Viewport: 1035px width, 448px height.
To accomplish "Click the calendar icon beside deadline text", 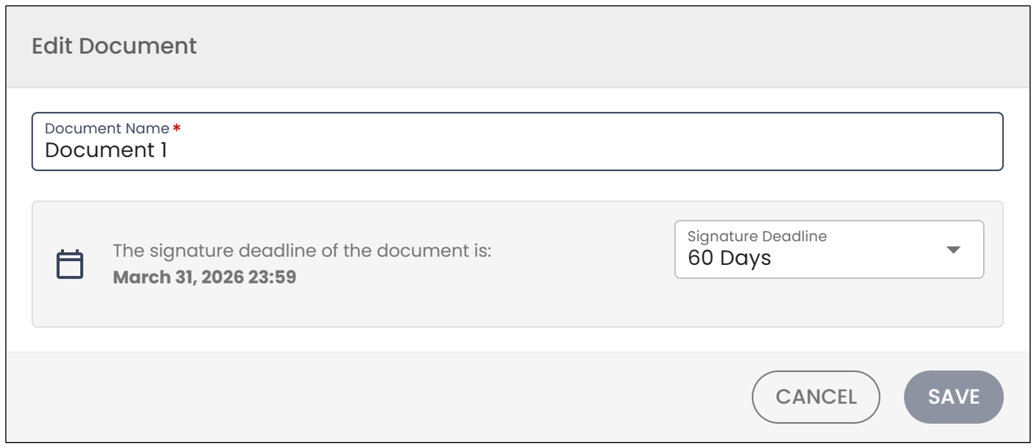I will (69, 264).
